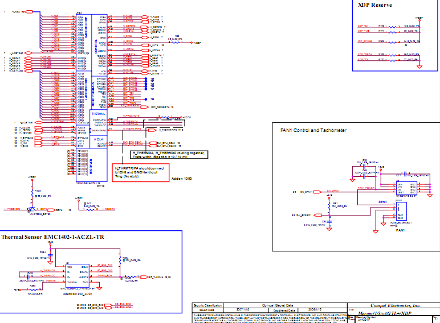Click the 'Deciphered Date' label cell
This screenshot has width=440, height=323.
pos(284,310)
